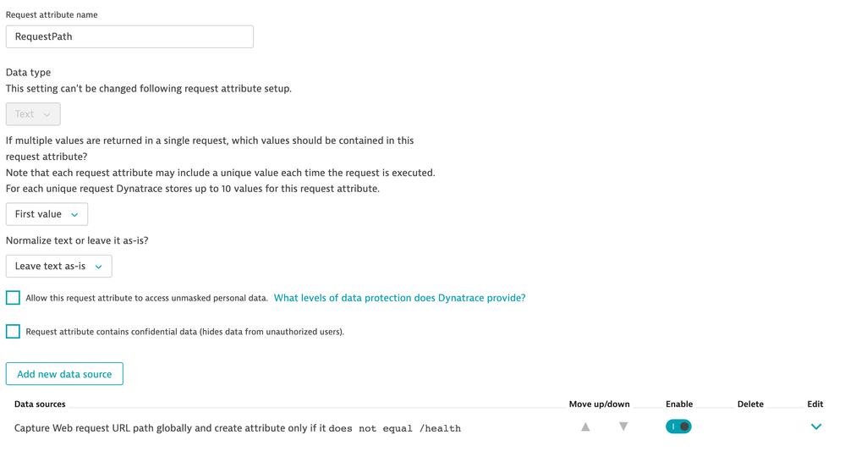This screenshot has width=845, height=457.
Task: Click the Delete column header
Action: pyautogui.click(x=750, y=405)
